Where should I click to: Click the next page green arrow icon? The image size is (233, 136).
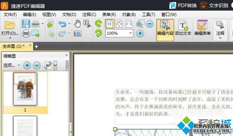click(x=51, y=33)
